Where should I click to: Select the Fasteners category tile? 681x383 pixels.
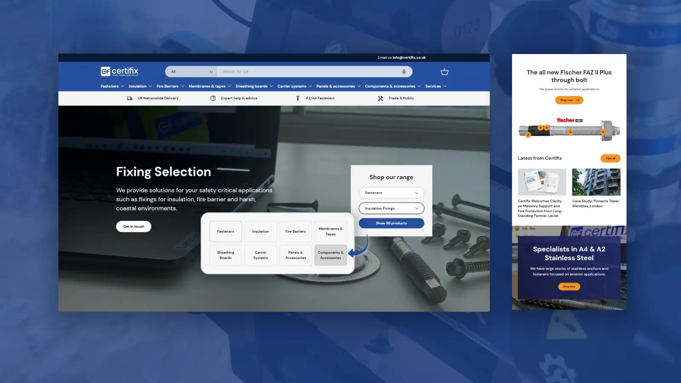pyautogui.click(x=226, y=232)
